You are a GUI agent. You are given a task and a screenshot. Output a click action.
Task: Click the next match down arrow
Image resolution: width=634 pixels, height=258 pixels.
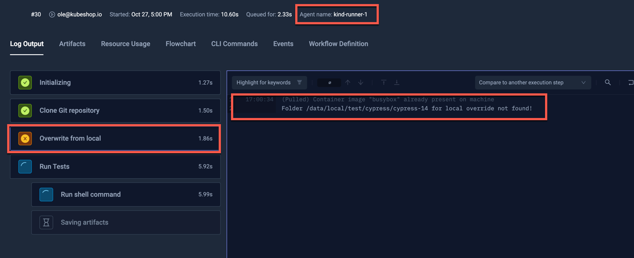point(360,82)
